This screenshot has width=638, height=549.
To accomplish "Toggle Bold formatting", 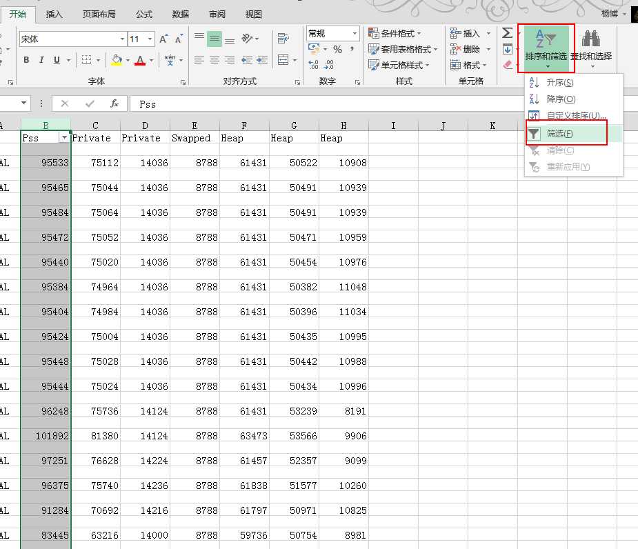I will tap(26, 60).
